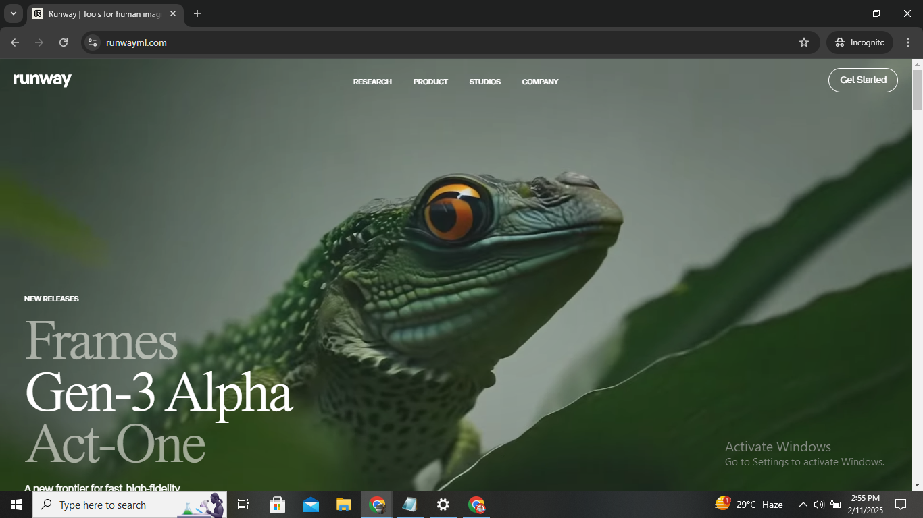This screenshot has width=923, height=518.
Task: Show hidden system tray icons
Action: pos(803,505)
